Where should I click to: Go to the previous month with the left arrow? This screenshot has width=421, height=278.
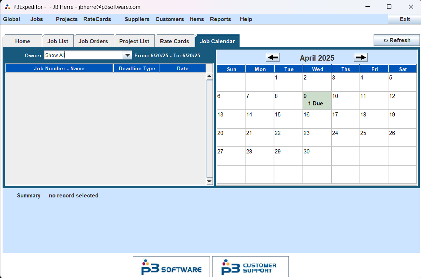pyautogui.click(x=273, y=57)
